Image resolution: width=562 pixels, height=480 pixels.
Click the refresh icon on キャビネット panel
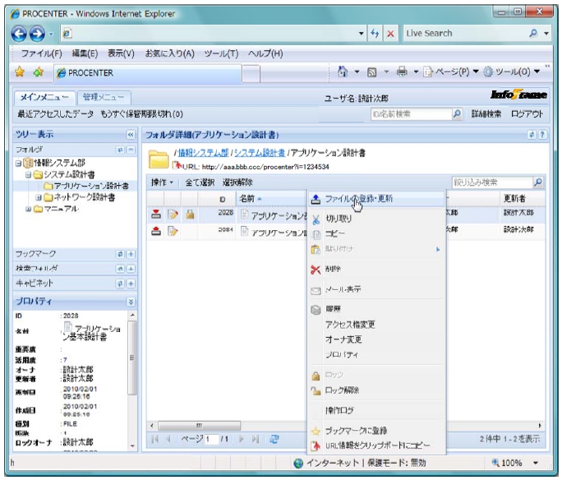click(x=121, y=284)
